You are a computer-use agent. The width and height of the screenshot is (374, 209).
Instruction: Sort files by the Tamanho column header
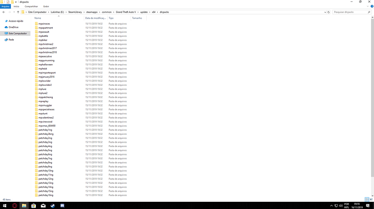[136, 18]
